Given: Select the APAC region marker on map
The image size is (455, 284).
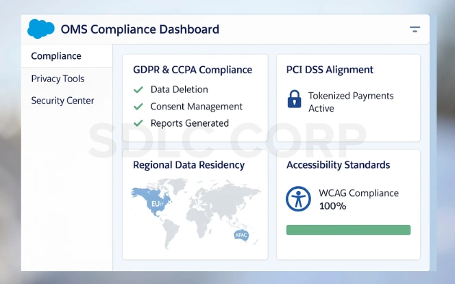Looking at the screenshot, I should pos(241,235).
